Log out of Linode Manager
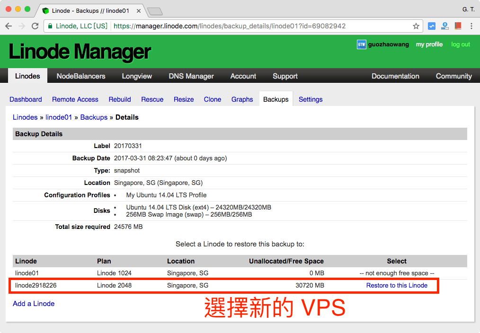Viewport: 480px width, 333px height. tap(460, 44)
